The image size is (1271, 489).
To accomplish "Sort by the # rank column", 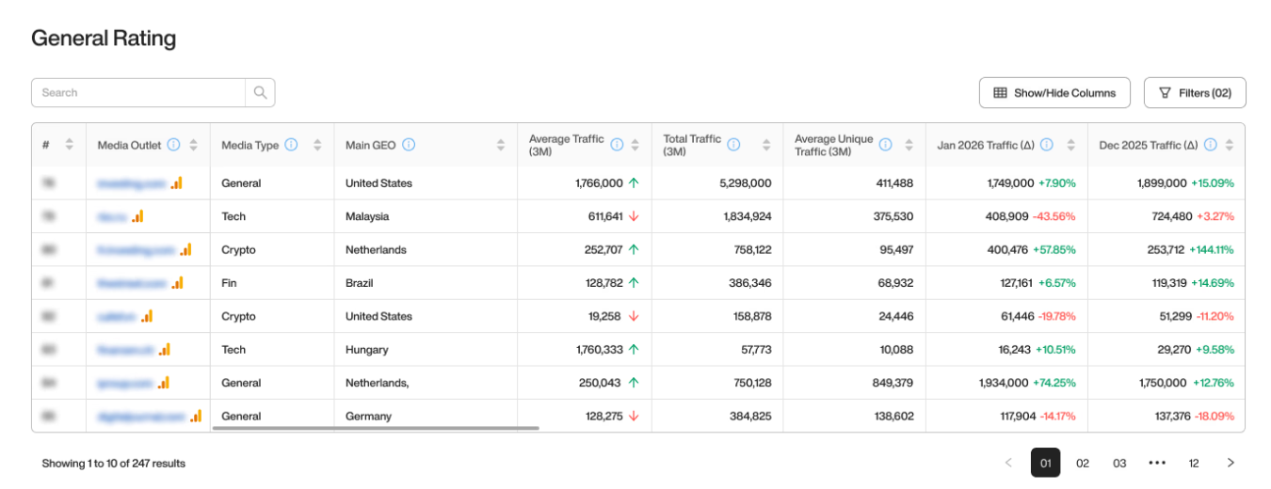I will pos(69,145).
